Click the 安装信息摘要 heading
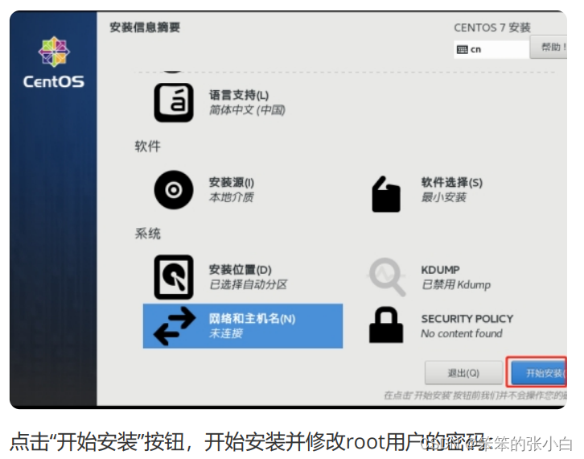 click(145, 27)
